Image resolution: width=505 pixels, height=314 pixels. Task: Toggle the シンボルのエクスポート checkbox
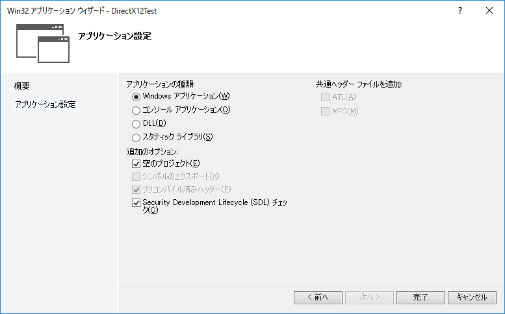[136, 176]
